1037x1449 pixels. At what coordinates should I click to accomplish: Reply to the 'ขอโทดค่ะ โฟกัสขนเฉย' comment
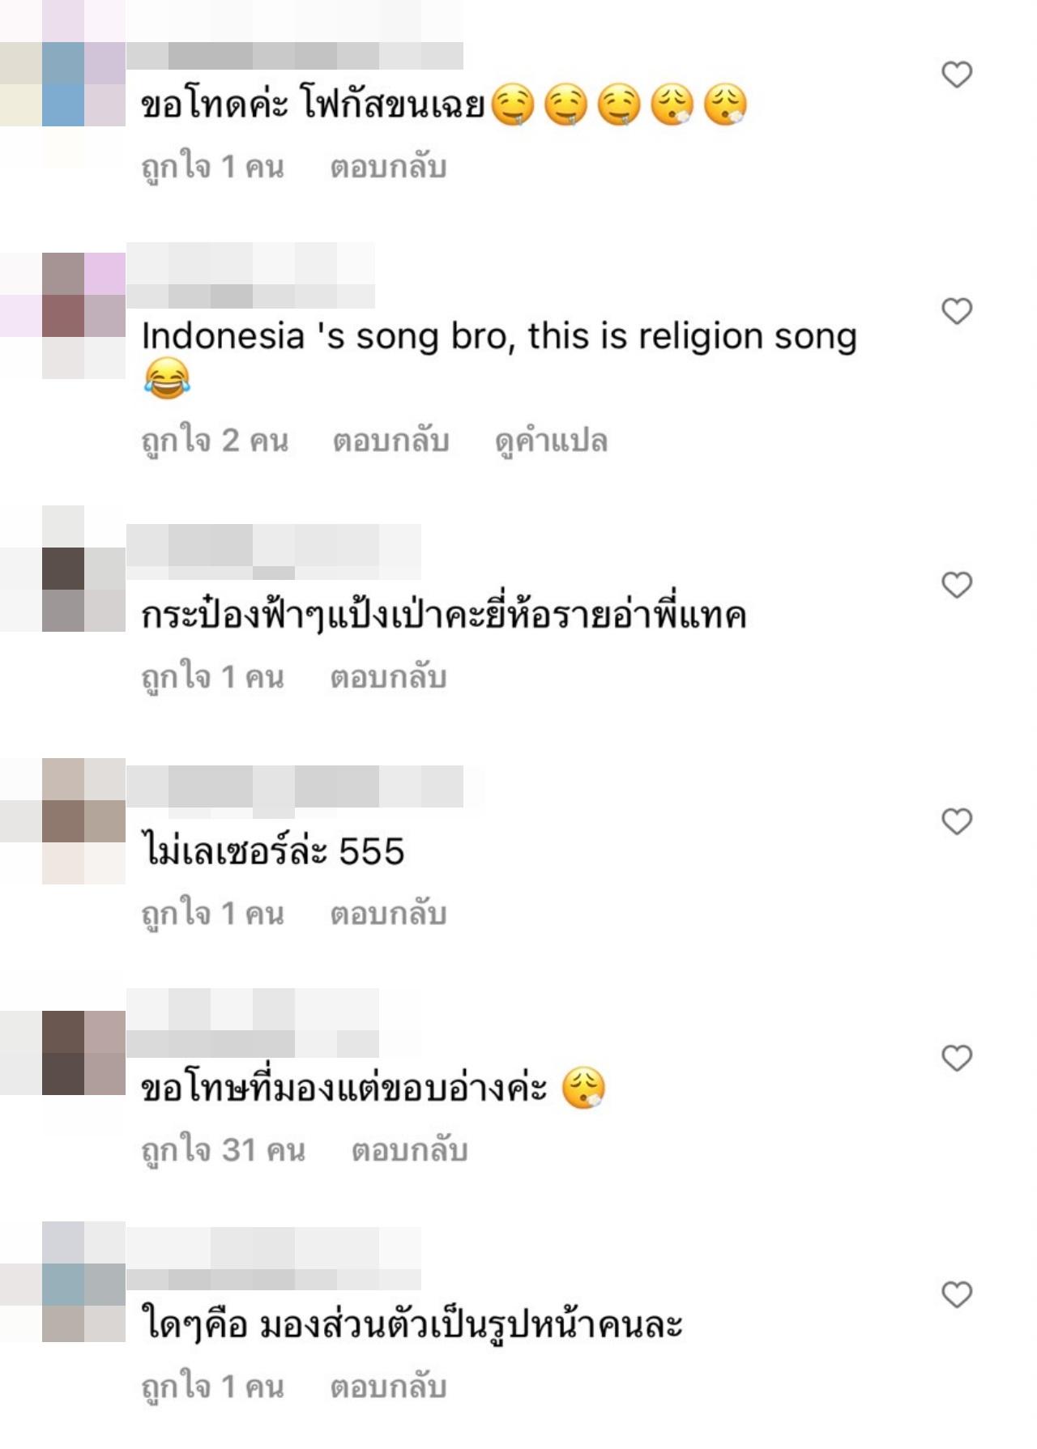[388, 167]
